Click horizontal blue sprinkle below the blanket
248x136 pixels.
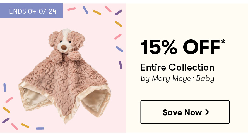tap(40, 128)
